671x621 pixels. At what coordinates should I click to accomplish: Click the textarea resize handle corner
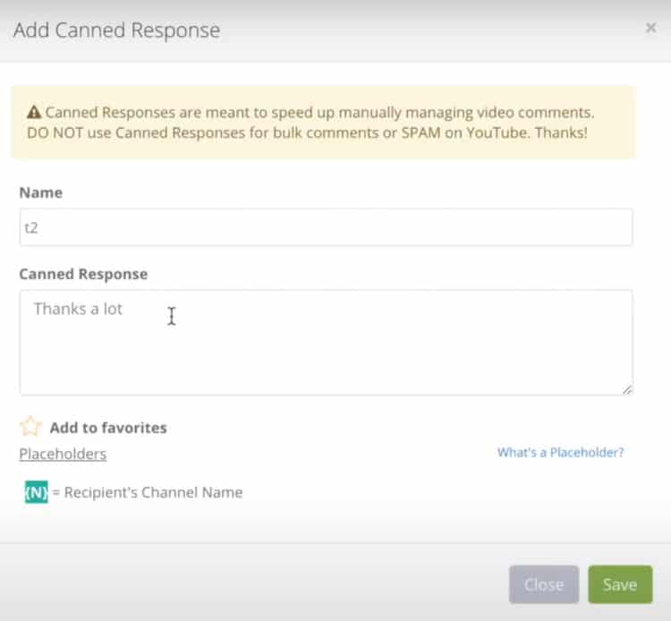point(627,389)
